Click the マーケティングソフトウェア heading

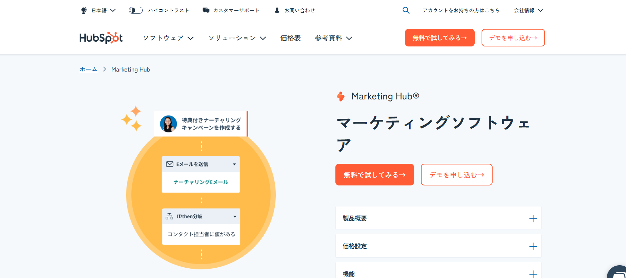(433, 133)
